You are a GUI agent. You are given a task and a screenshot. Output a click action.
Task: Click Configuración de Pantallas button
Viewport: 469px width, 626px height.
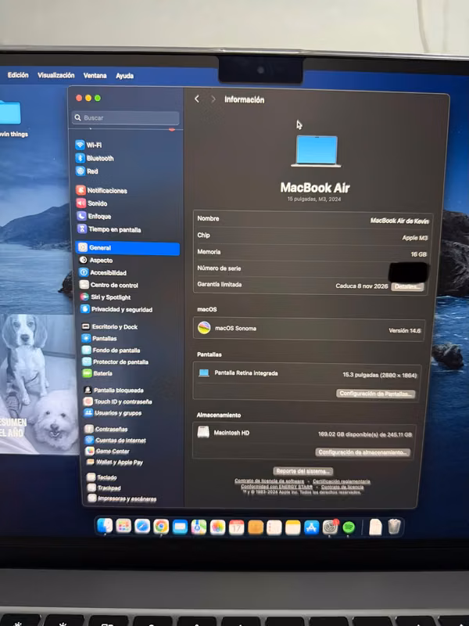pos(376,394)
